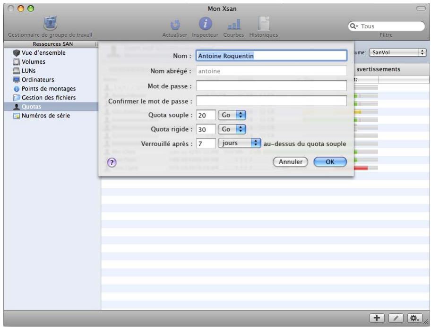
Task: Click the purple help question mark button
Action: [112, 162]
